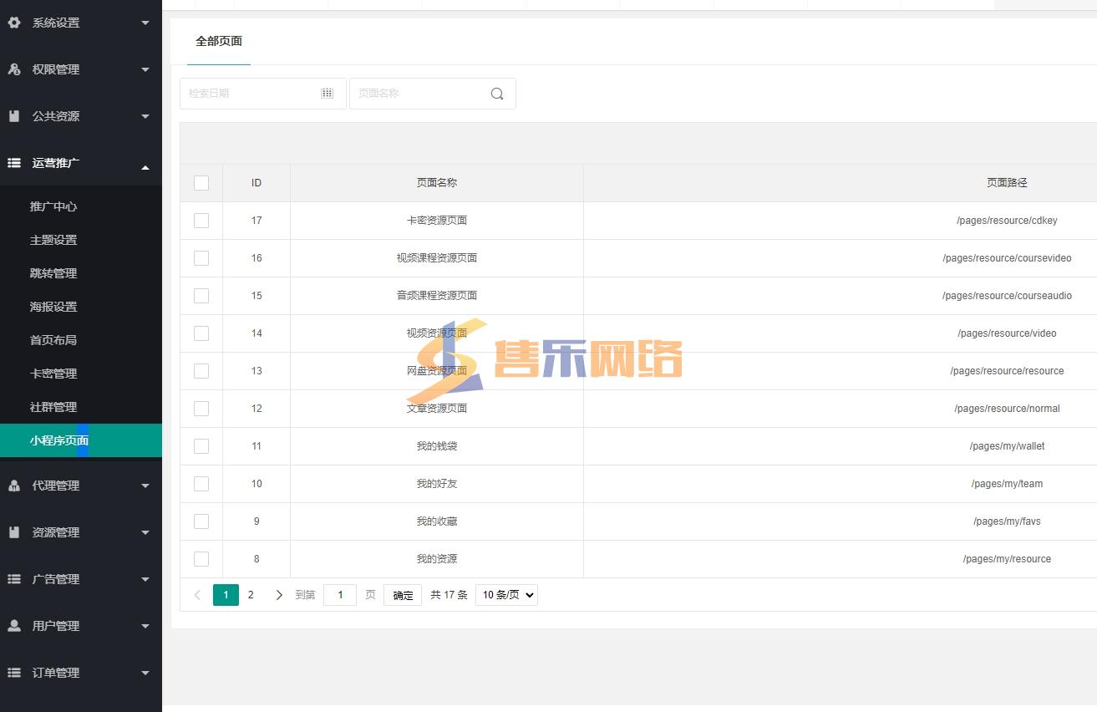Open the 10 条/页 page size dropdown
Image resolution: width=1097 pixels, height=712 pixels.
(x=506, y=595)
